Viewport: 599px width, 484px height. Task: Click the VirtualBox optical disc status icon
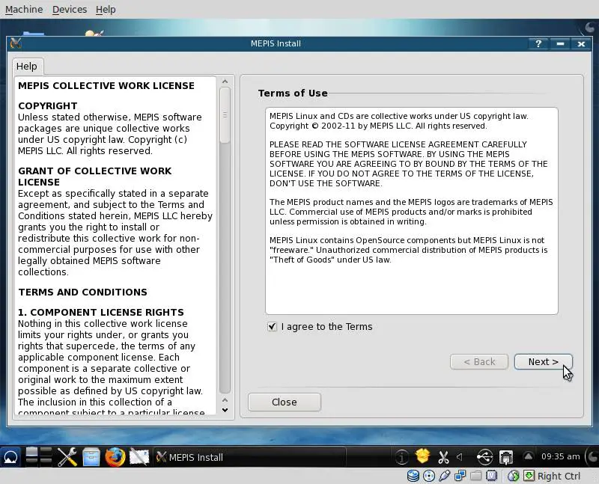429,476
